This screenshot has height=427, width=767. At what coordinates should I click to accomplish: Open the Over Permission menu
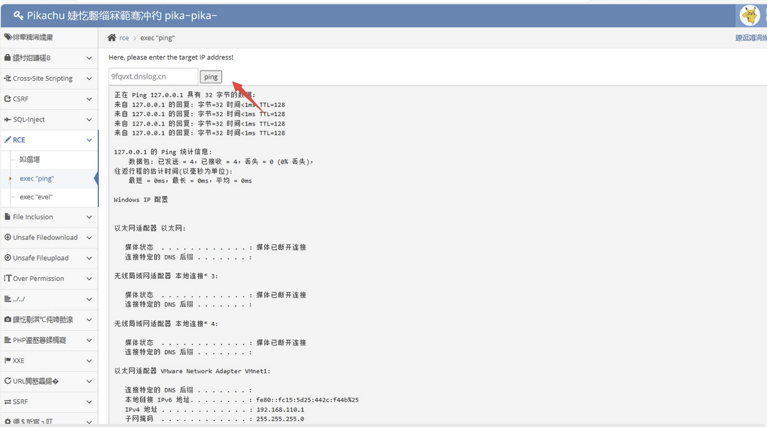coord(49,278)
